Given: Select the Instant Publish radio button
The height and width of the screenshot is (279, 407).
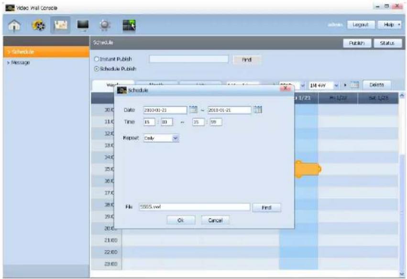Looking at the screenshot, I should pos(97,59).
